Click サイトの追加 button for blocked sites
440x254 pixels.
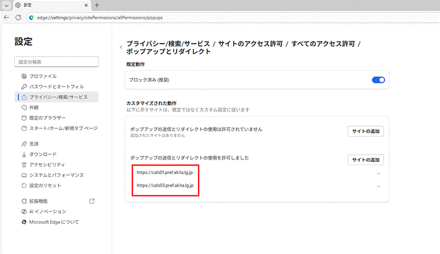pyautogui.click(x=365, y=131)
